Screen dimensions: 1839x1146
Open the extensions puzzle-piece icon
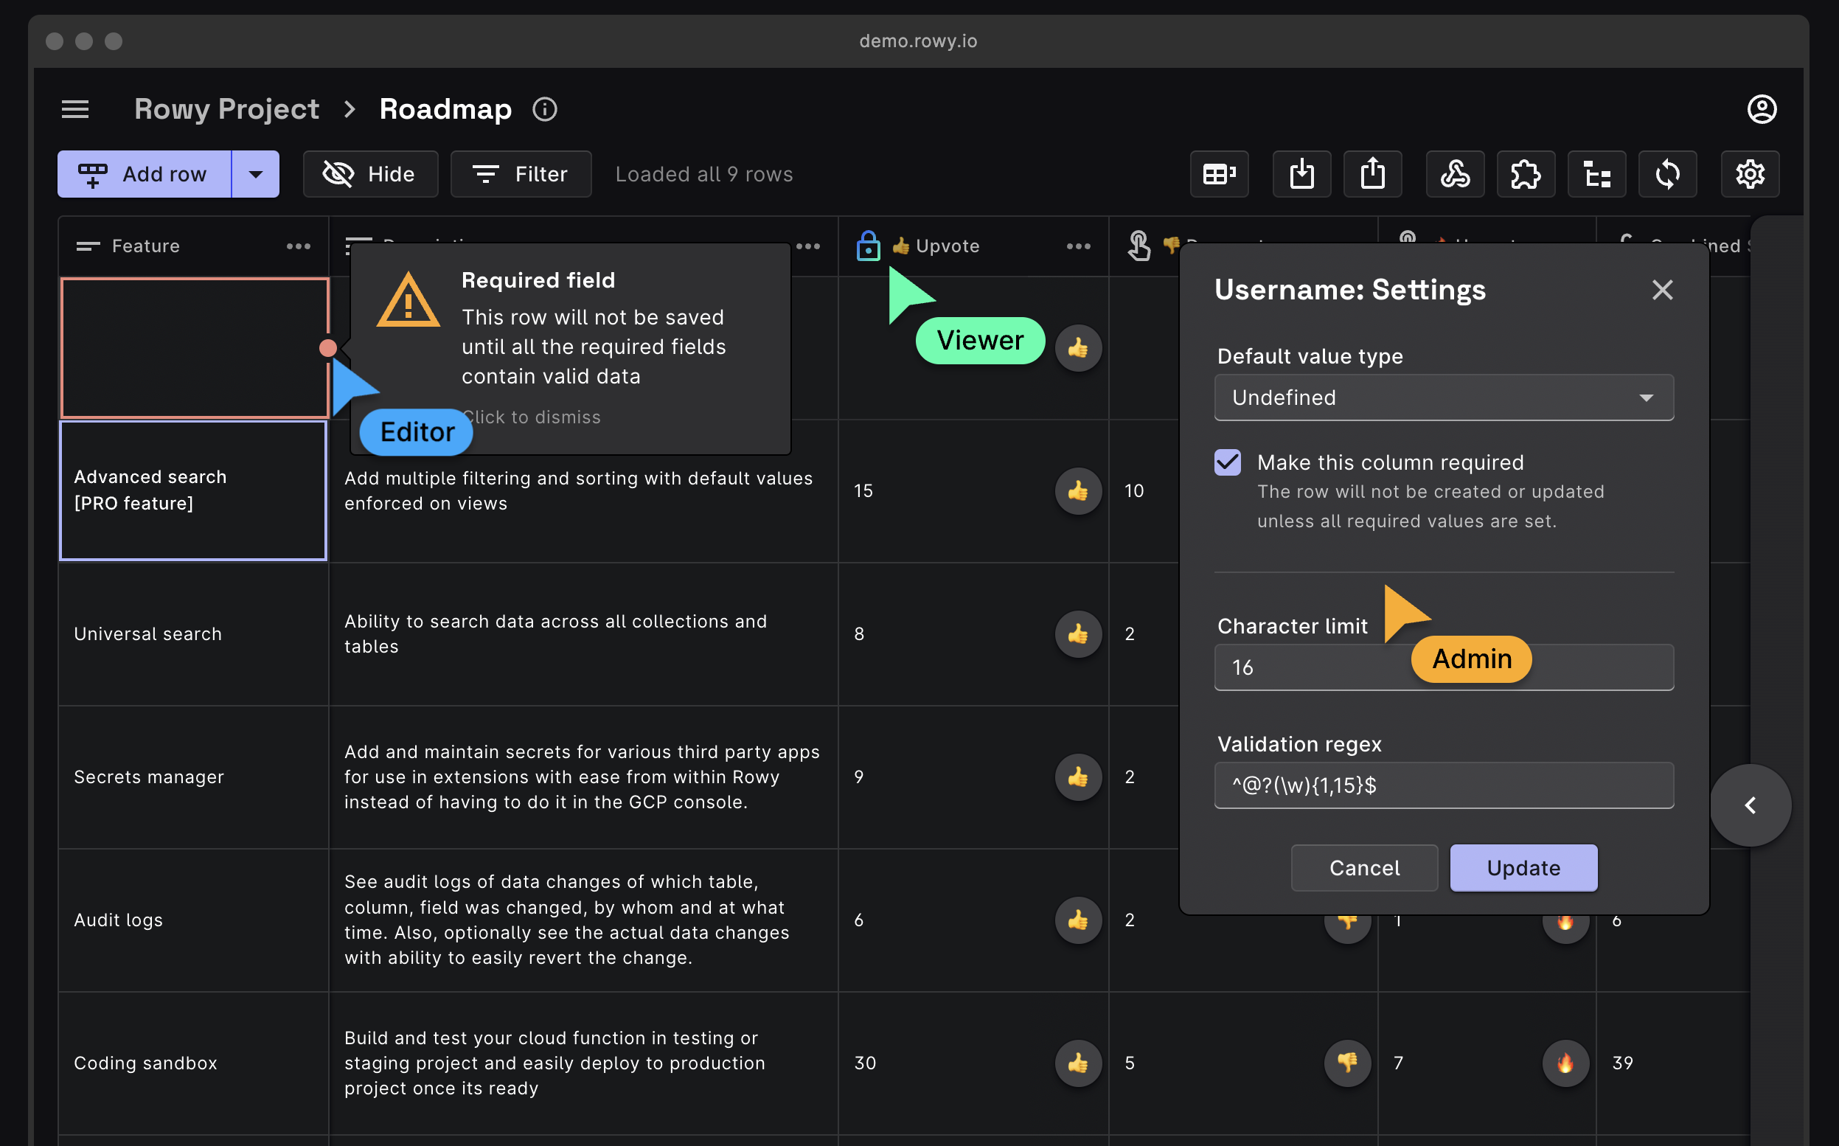1526,174
